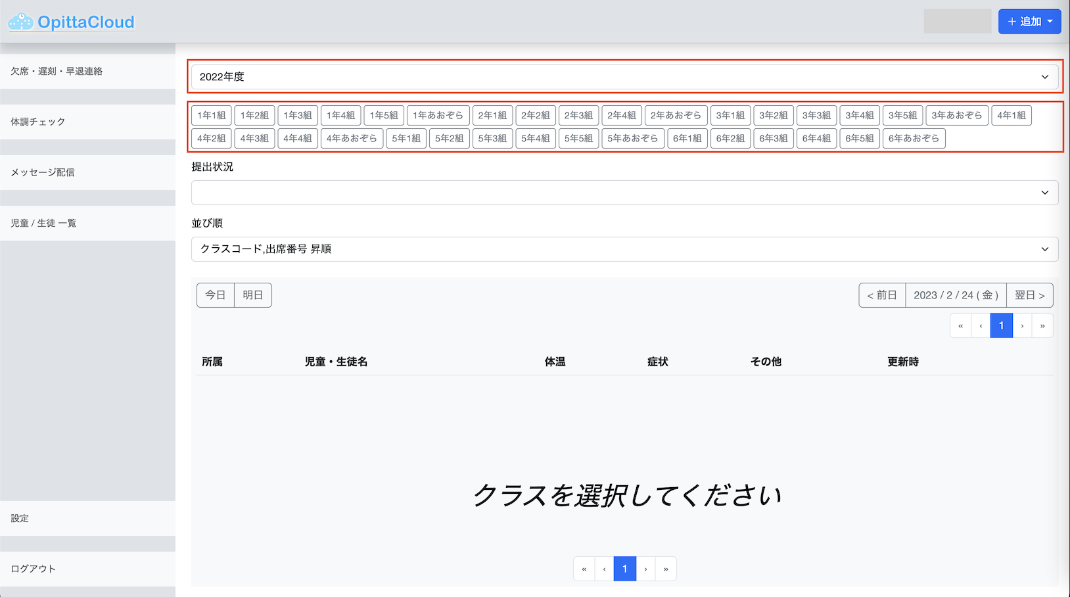Open メッセージ配信 in sidebar

pos(87,172)
